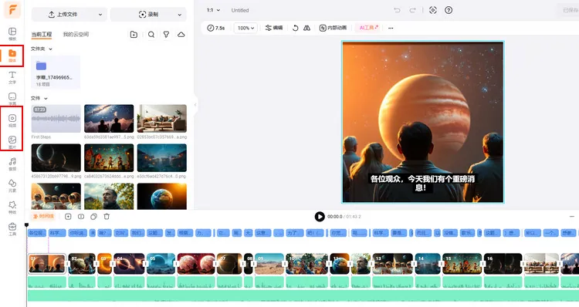Open the 媒体 media sidebar panel
The height and width of the screenshot is (307, 579).
12,56
